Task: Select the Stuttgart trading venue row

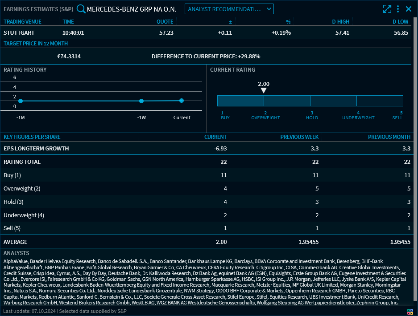Action: (x=19, y=32)
